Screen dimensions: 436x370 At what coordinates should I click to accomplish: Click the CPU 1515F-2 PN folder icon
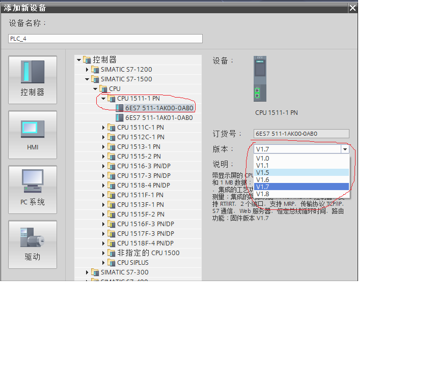tap(111, 214)
